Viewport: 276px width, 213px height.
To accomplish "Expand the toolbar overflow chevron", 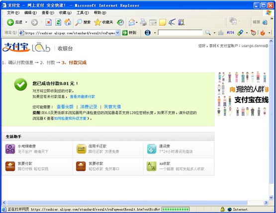I will [272, 19].
